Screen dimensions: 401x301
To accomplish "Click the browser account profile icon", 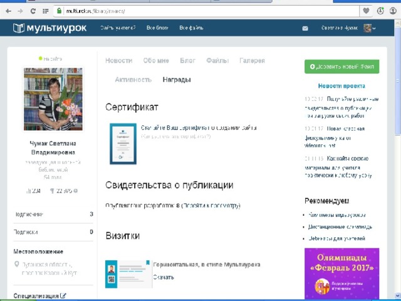I will coord(393,11).
